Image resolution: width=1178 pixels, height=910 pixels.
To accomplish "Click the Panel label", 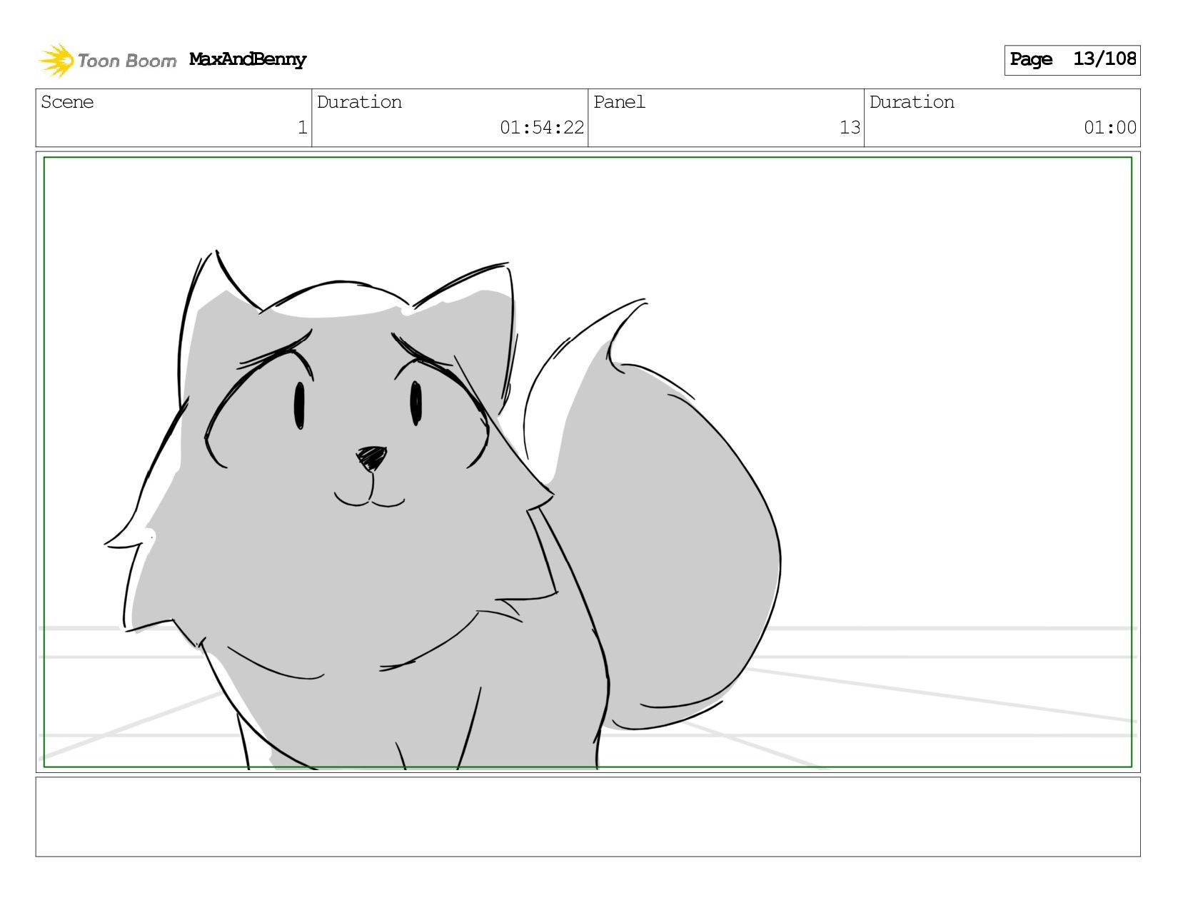I will click(x=619, y=102).
